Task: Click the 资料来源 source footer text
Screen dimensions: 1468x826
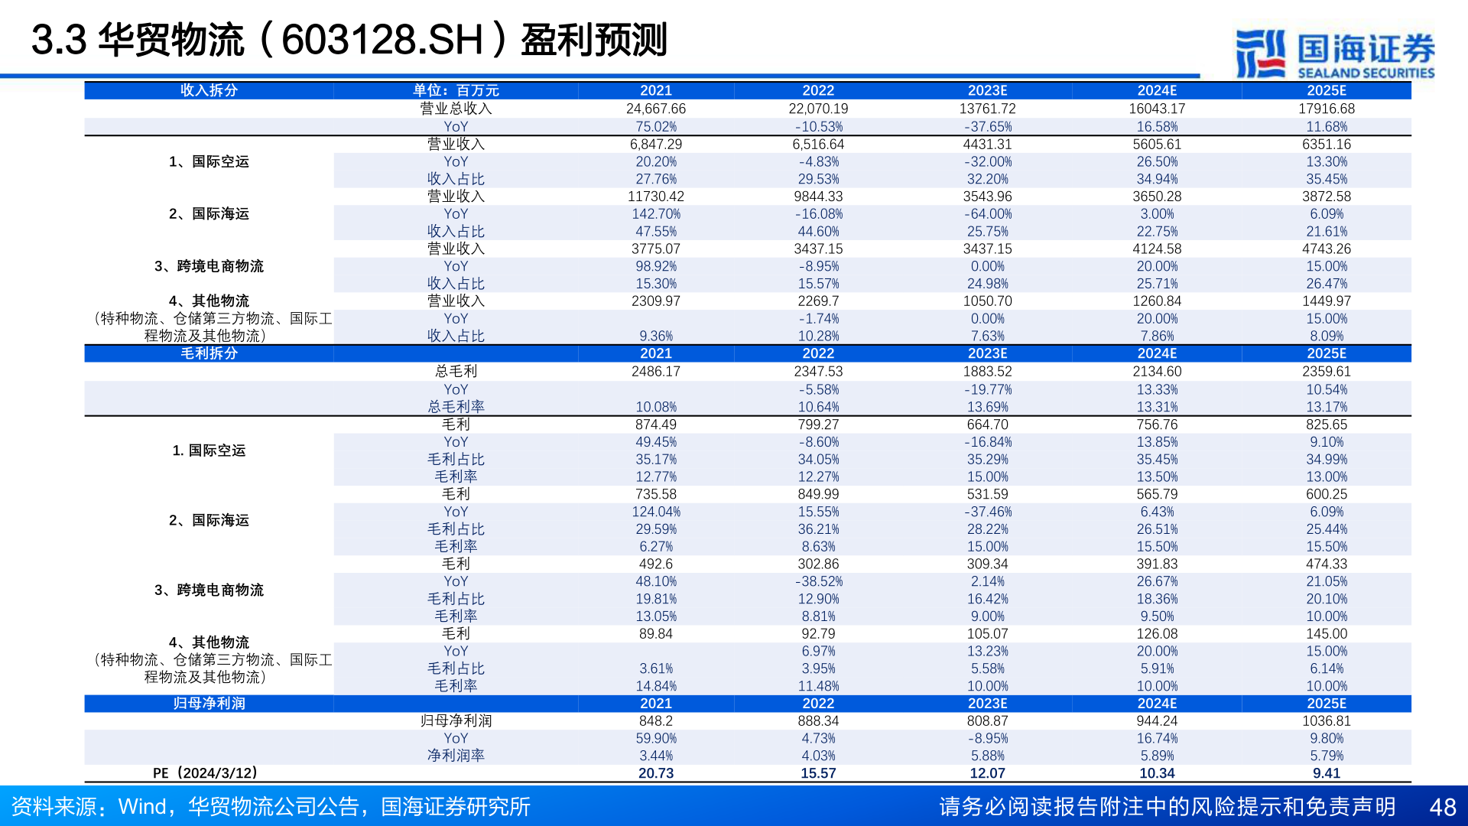Action: click(270, 807)
